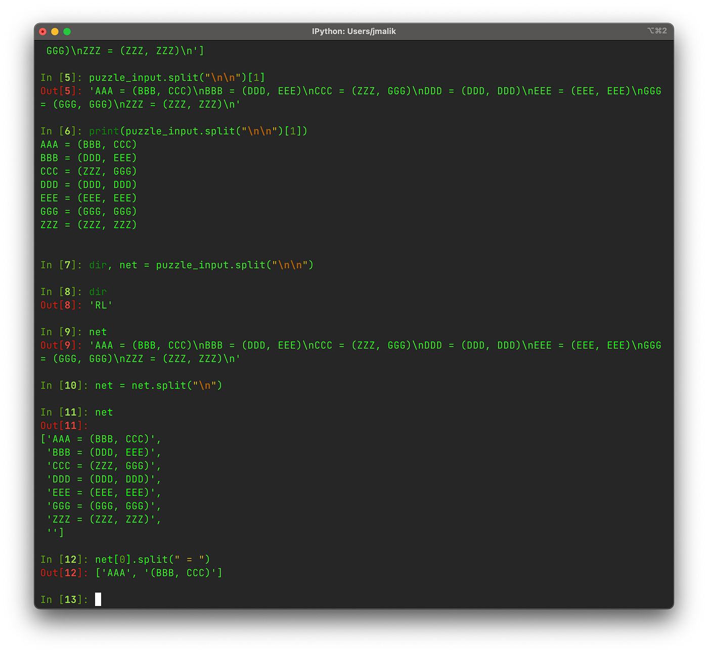The height and width of the screenshot is (654, 708).
Task: Click 'print' in the In [6] command
Action: coord(104,131)
